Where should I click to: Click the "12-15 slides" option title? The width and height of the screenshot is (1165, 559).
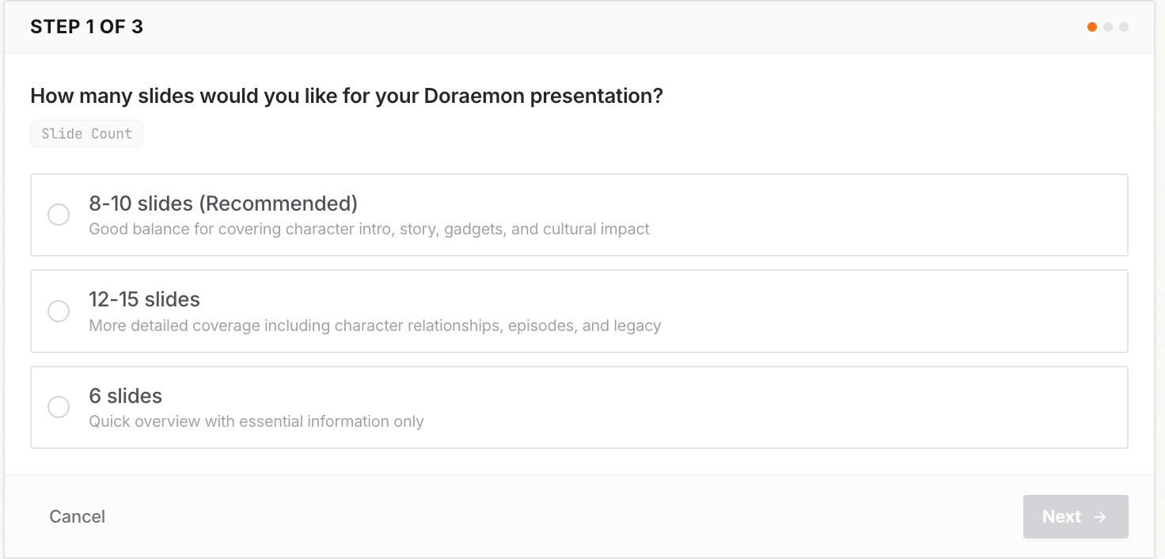click(144, 299)
